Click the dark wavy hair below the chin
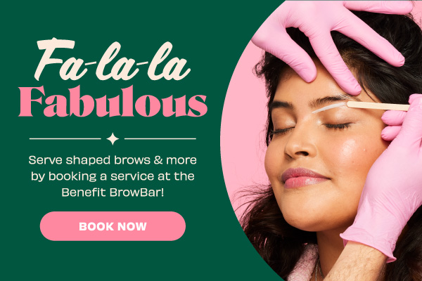Image resolution: width=422 pixels, height=281 pixels. pyautogui.click(x=271, y=242)
